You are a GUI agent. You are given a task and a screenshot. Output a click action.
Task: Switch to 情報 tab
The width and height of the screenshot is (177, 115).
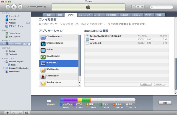(x=60, y=15)
